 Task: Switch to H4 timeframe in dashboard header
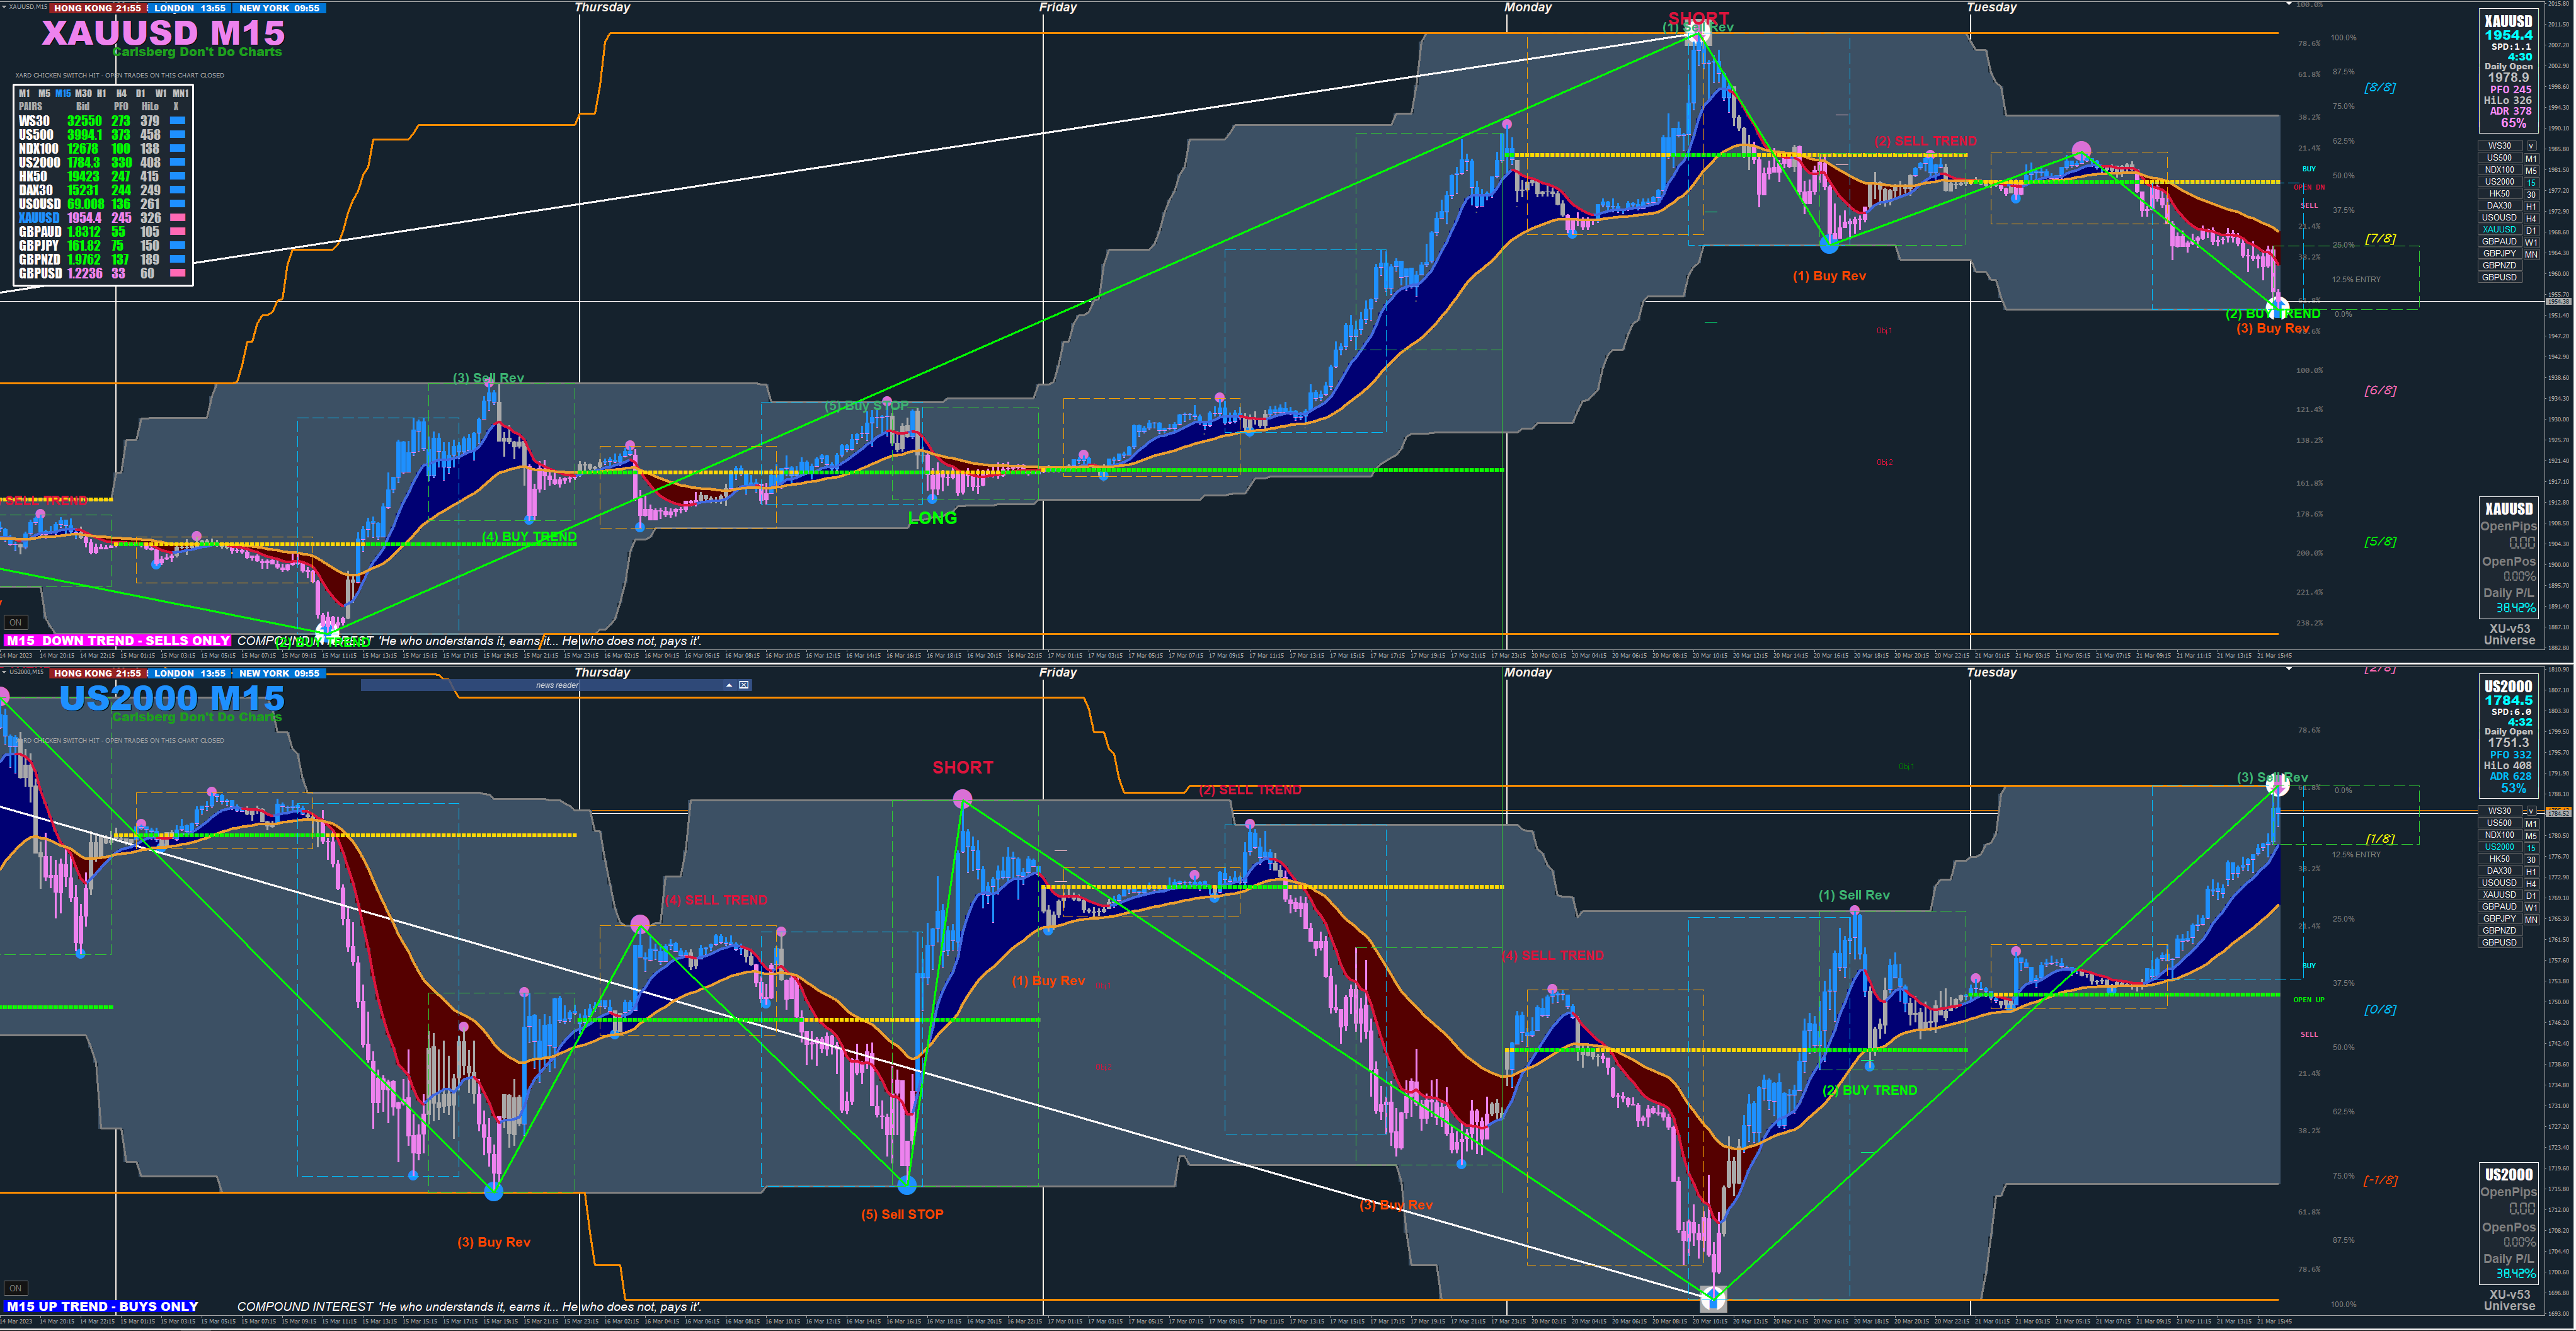click(x=121, y=94)
